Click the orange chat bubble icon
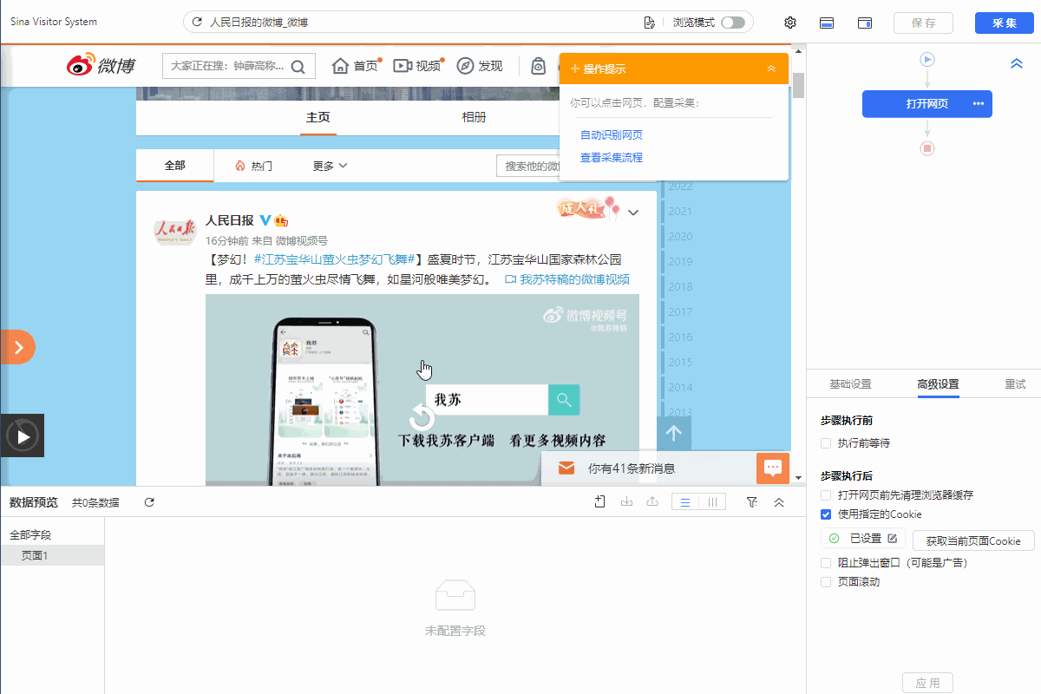Viewport: 1041px width, 694px height. coord(772,468)
